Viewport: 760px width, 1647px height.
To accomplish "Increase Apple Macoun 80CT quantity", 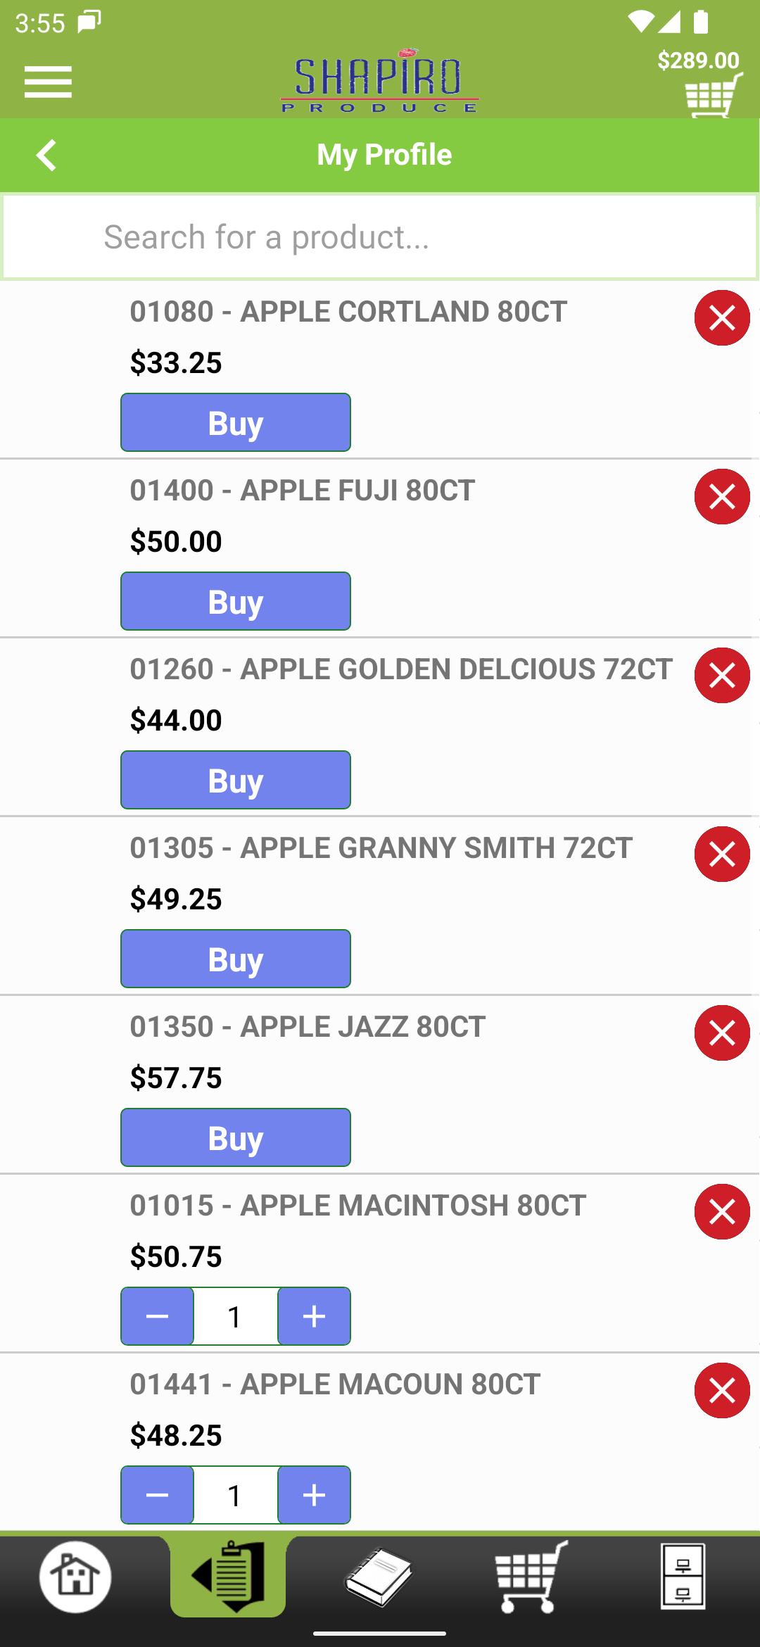I will [x=314, y=1495].
